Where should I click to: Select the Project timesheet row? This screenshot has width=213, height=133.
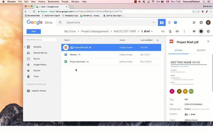coord(111,61)
